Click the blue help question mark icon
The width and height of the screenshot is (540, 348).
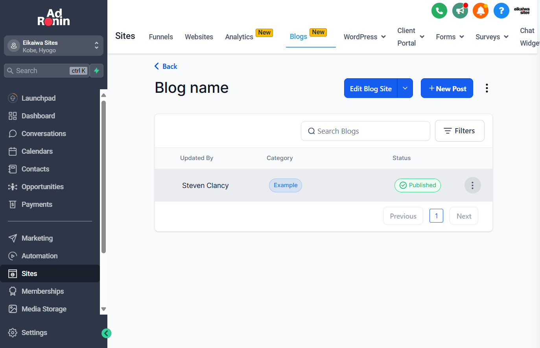click(x=501, y=11)
